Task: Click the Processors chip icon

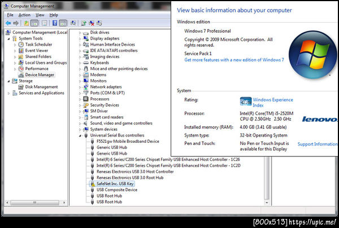Action: [86, 99]
